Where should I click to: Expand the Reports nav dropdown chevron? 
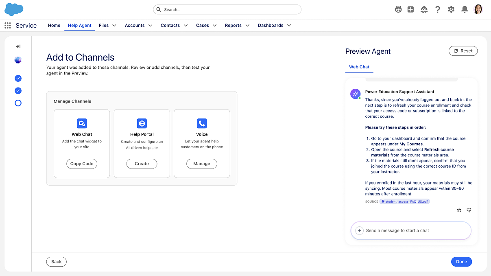(x=247, y=25)
